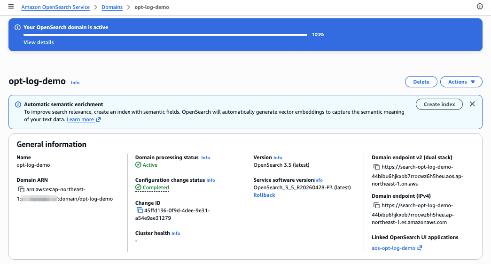The height and width of the screenshot is (264, 491).
Task: Copy the IPv4 domain endpoint URL
Action: pyautogui.click(x=376, y=205)
